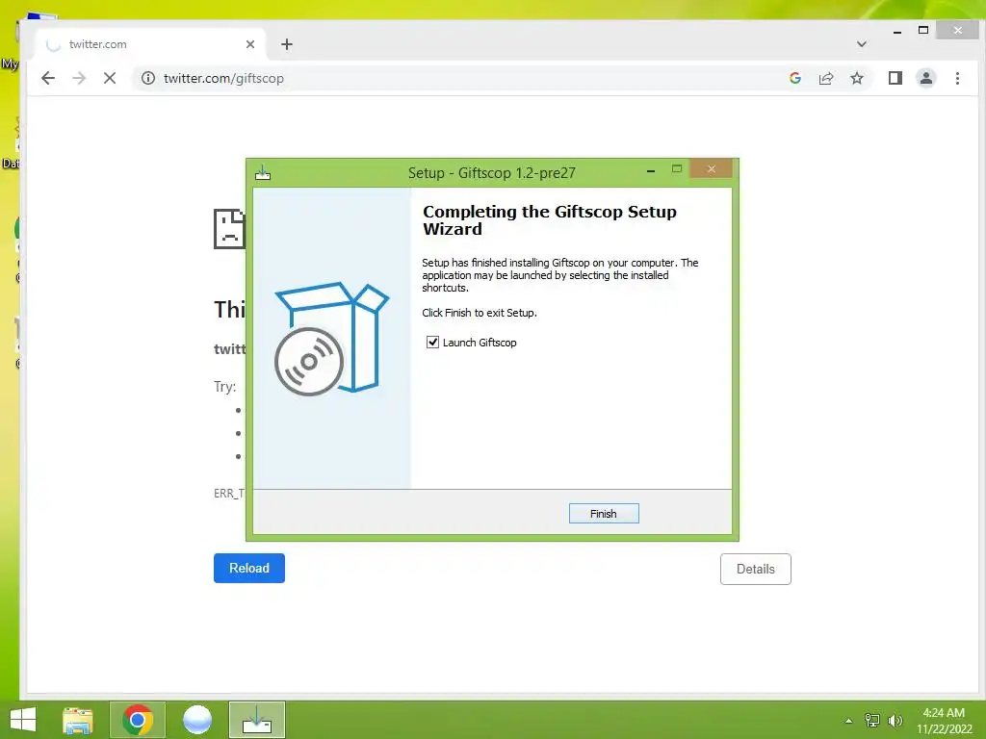Switch to Chrome in taskbar

137,720
